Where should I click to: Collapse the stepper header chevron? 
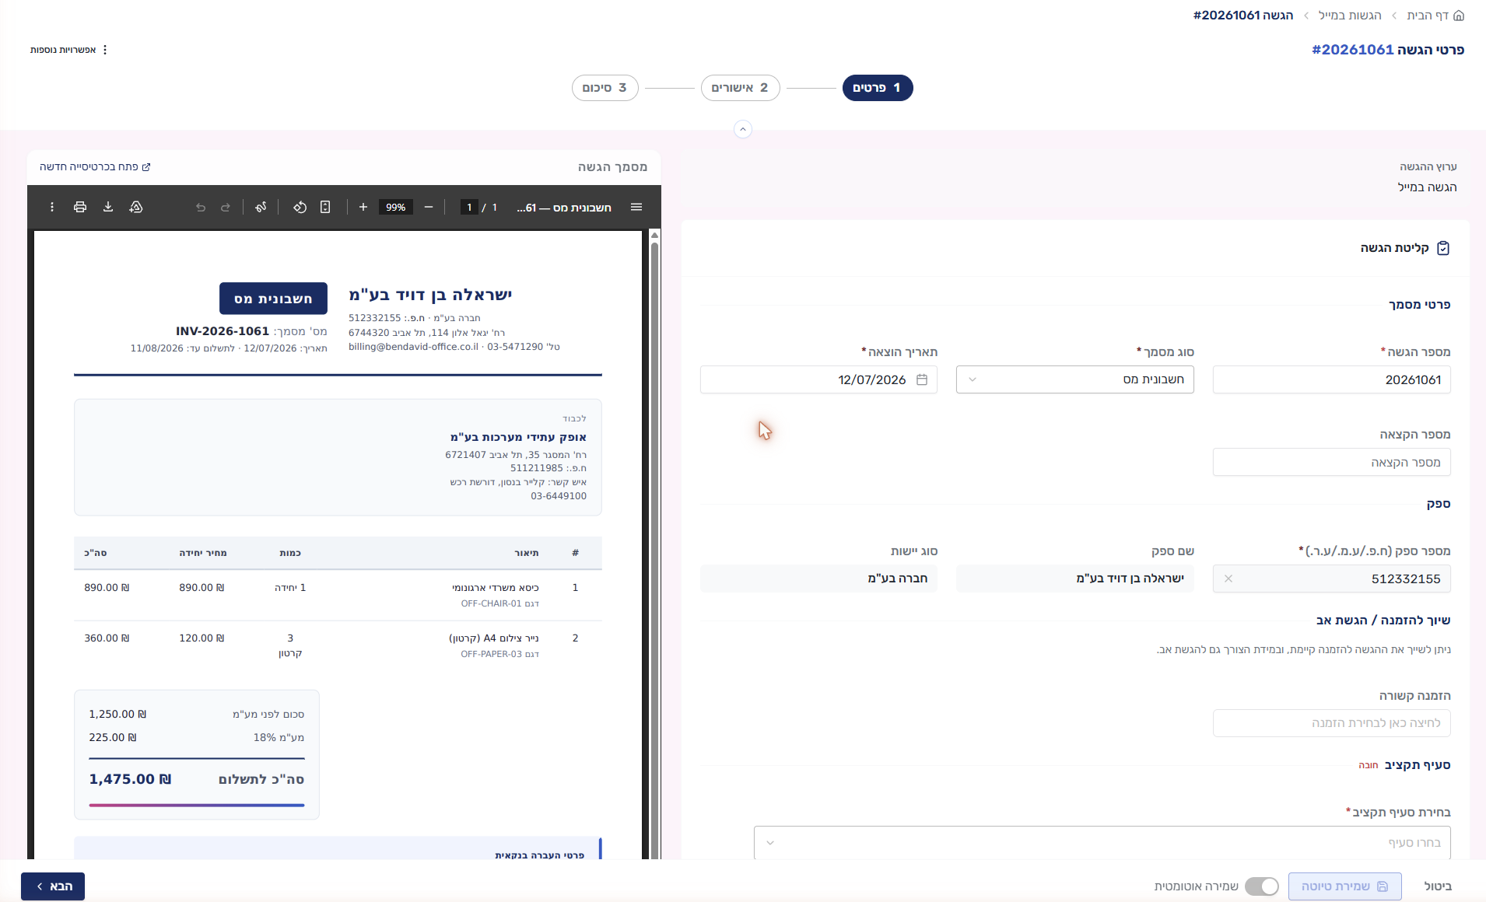743,129
